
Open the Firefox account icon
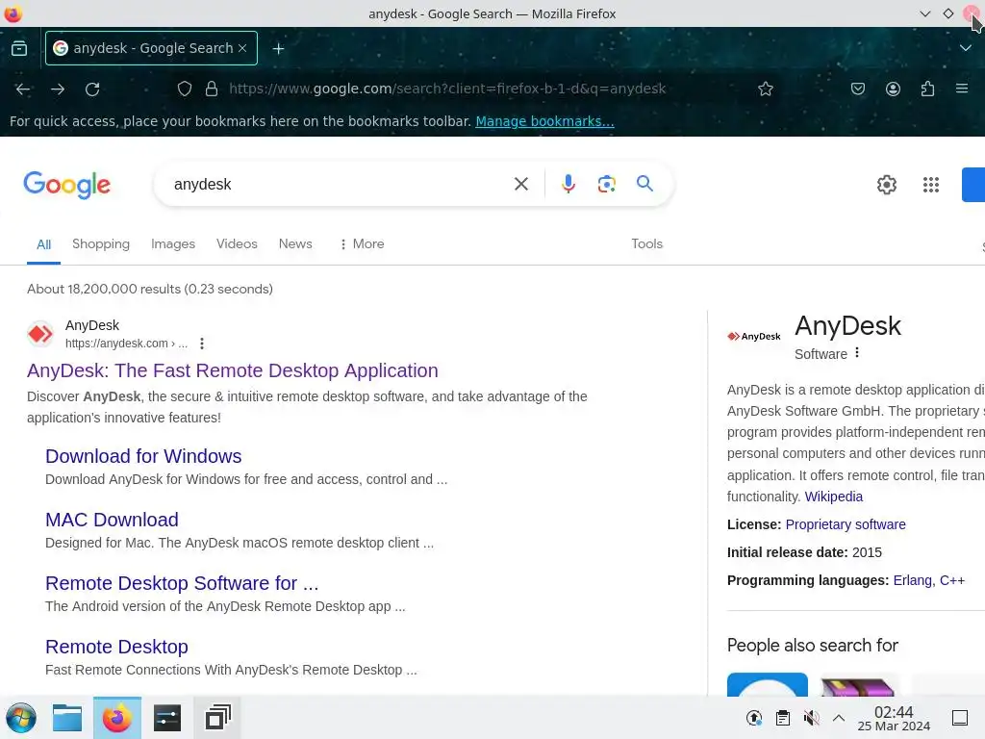pos(893,89)
